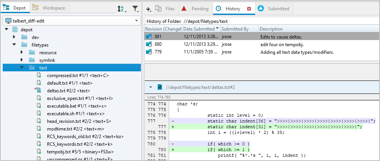Click the tempobj.txt binary file icon
This screenshot has width=380, height=161.
[x=39, y=151]
